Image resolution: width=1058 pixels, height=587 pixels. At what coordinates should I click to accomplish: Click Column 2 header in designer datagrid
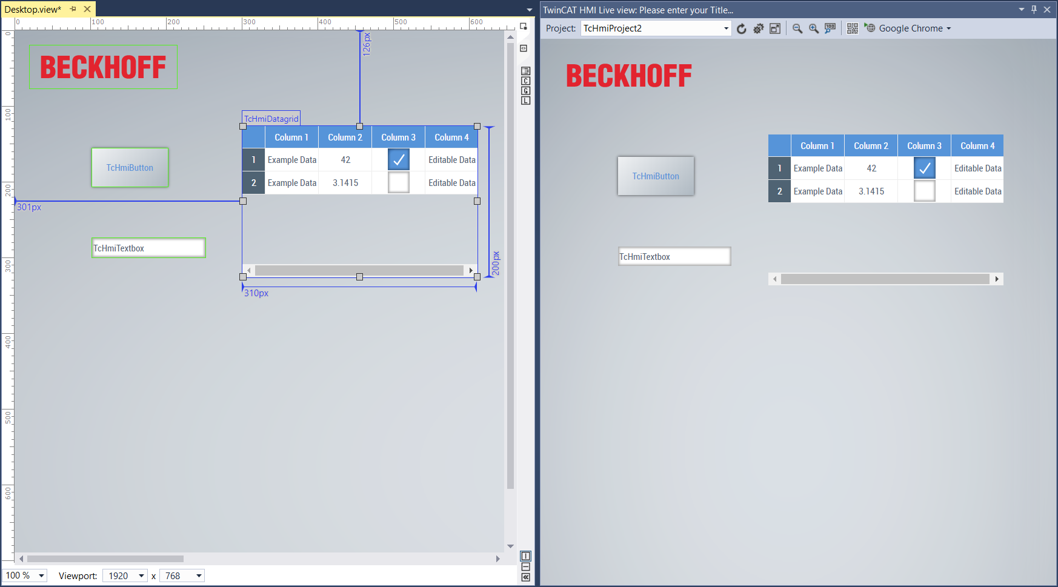pos(345,138)
